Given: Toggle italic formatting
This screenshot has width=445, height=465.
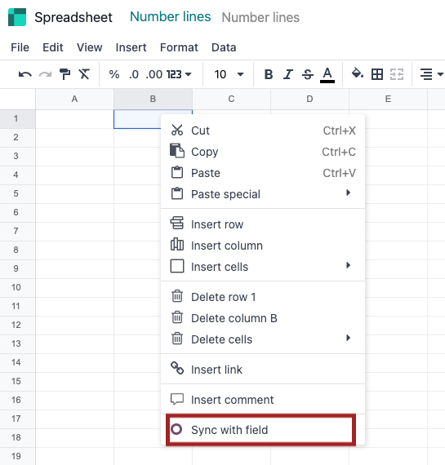Looking at the screenshot, I should [287, 74].
